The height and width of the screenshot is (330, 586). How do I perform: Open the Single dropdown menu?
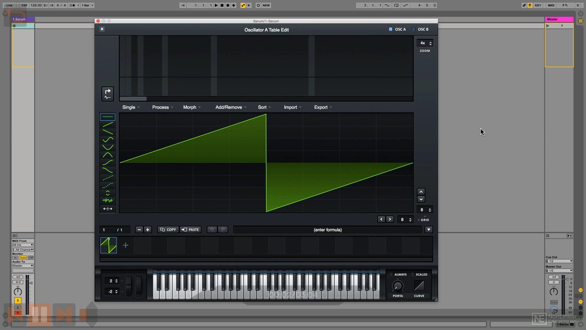point(131,107)
